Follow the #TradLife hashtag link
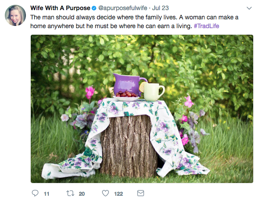Image resolution: width=258 pixels, height=201 pixels. [206, 26]
